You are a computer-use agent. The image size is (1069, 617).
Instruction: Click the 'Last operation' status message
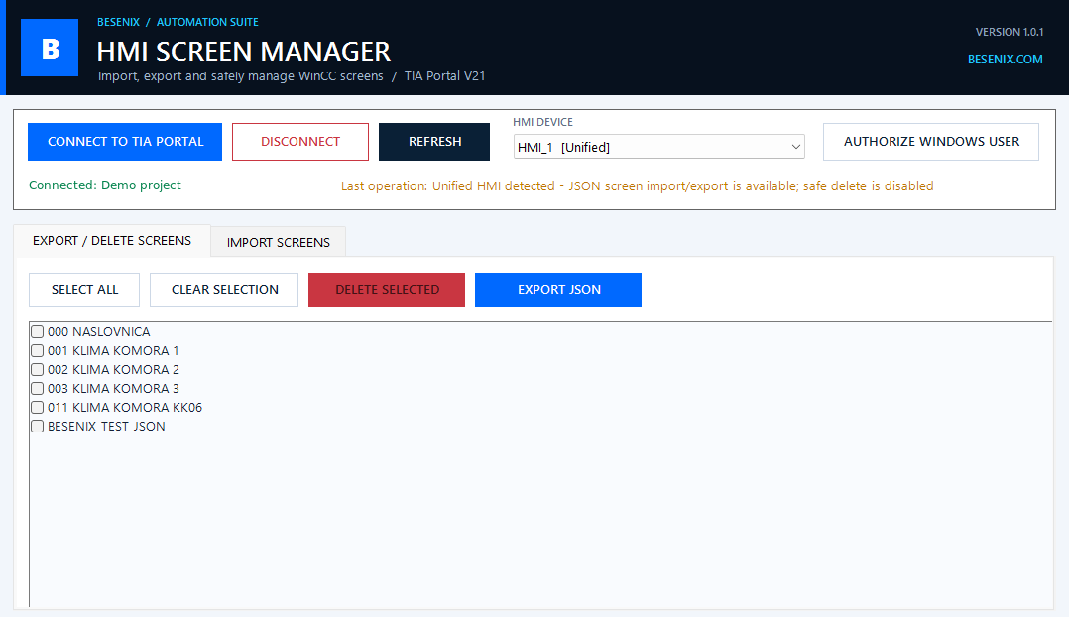click(637, 186)
